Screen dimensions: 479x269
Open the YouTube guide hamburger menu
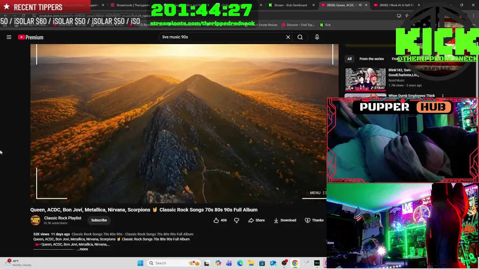(x=9, y=37)
